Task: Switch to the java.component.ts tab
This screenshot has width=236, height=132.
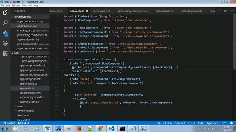Action: click(191, 11)
